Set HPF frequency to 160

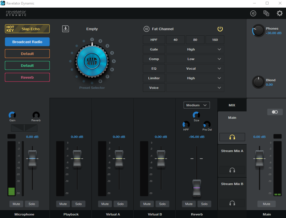[215, 40]
